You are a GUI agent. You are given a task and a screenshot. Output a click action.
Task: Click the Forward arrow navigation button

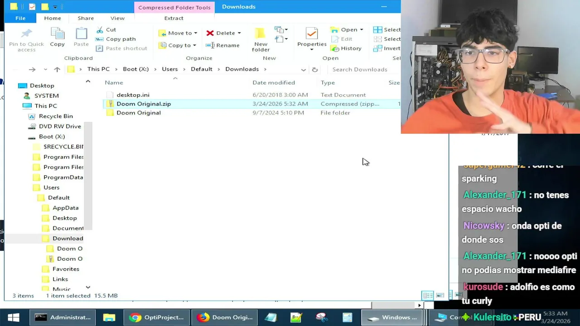(x=32, y=69)
